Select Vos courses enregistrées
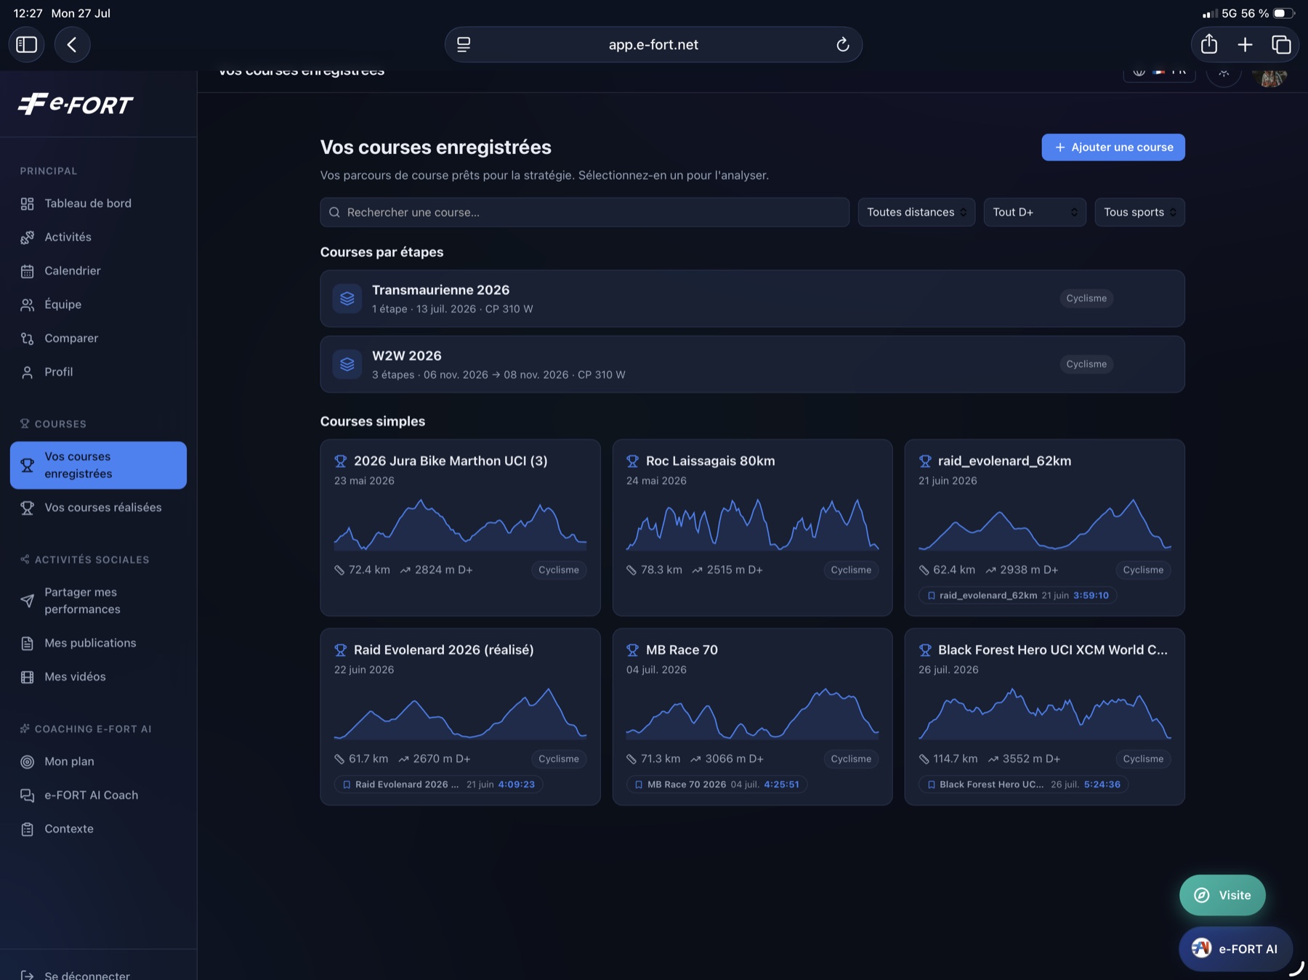1308x980 pixels. (98, 465)
